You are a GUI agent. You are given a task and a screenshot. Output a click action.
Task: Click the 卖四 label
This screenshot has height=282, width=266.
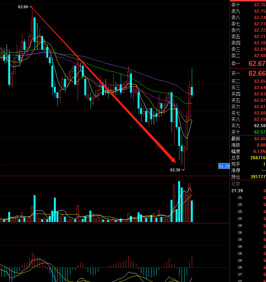[x=236, y=43]
